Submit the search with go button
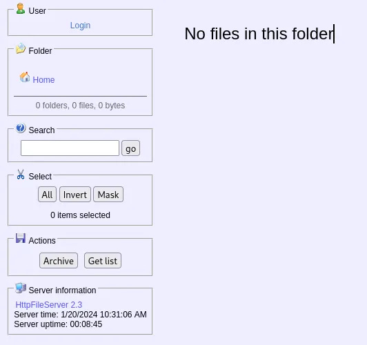Viewport: 367px width, 345px height. click(130, 148)
